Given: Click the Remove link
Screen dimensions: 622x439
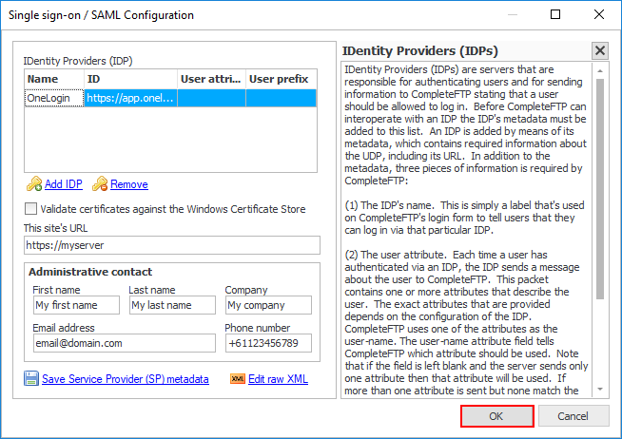Looking at the screenshot, I should click(x=128, y=184).
